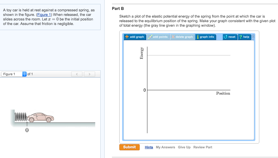The height and width of the screenshot is (158, 278).
Task: Click the Energy axis label
Action: click(141, 53)
